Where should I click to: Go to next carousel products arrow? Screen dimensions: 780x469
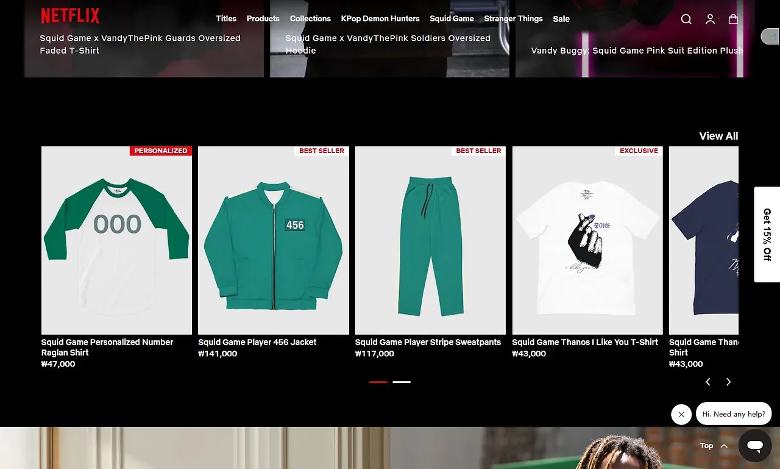(728, 382)
